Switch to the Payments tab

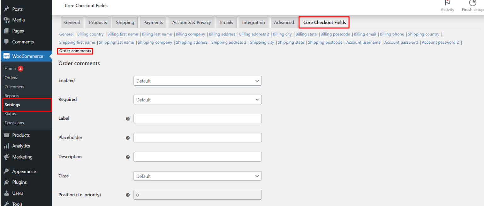pos(153,22)
